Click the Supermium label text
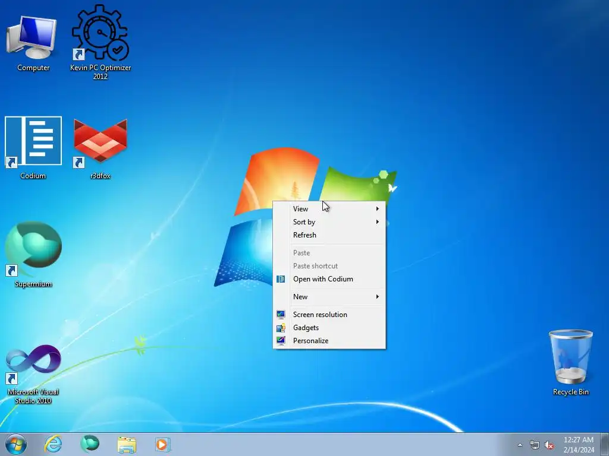 pos(33,284)
